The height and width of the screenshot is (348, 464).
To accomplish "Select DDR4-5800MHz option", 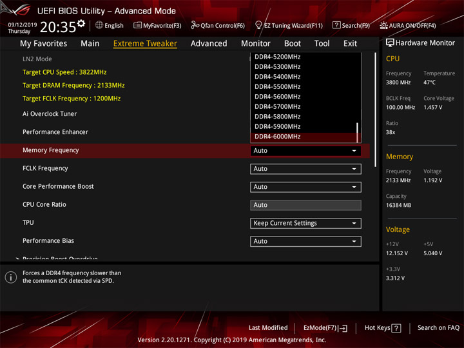I will coord(304,117).
